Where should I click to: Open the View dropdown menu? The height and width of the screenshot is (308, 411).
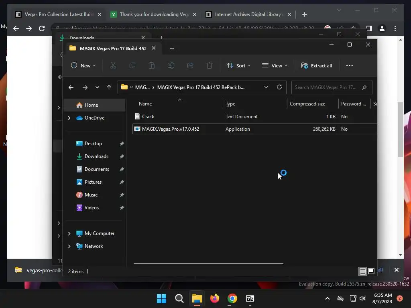click(x=275, y=65)
